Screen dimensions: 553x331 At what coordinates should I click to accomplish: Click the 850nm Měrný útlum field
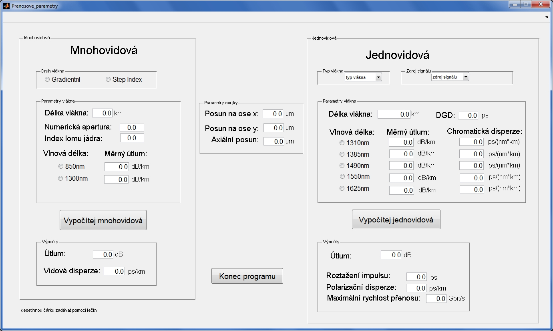click(x=117, y=167)
